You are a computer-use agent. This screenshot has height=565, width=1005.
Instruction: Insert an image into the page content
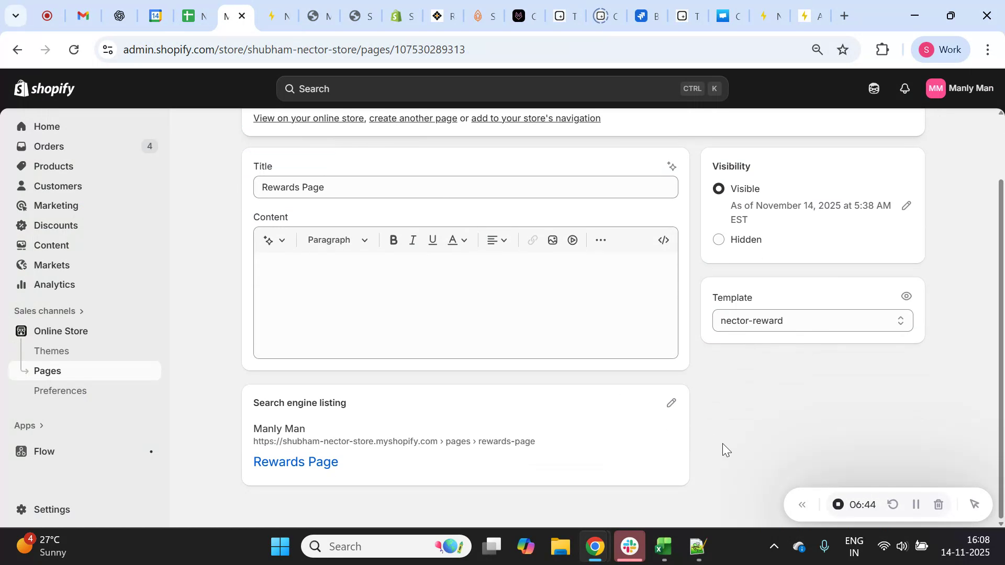coord(553,240)
